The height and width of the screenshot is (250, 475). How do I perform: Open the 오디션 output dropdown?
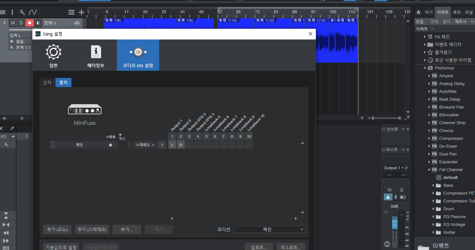click(x=270, y=229)
